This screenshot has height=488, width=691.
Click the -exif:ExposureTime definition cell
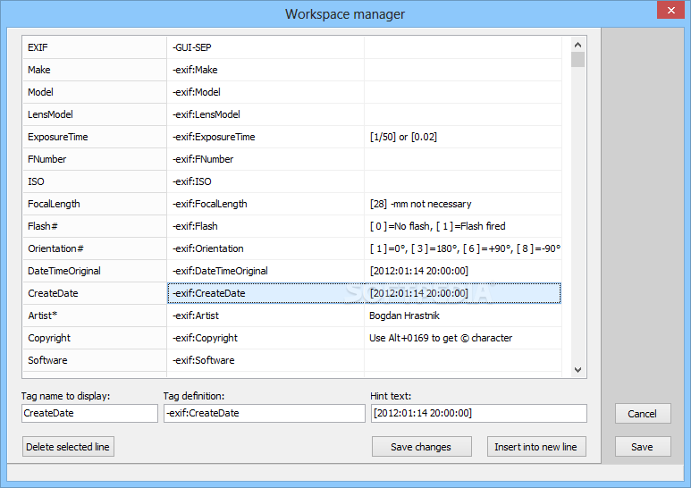click(x=265, y=137)
